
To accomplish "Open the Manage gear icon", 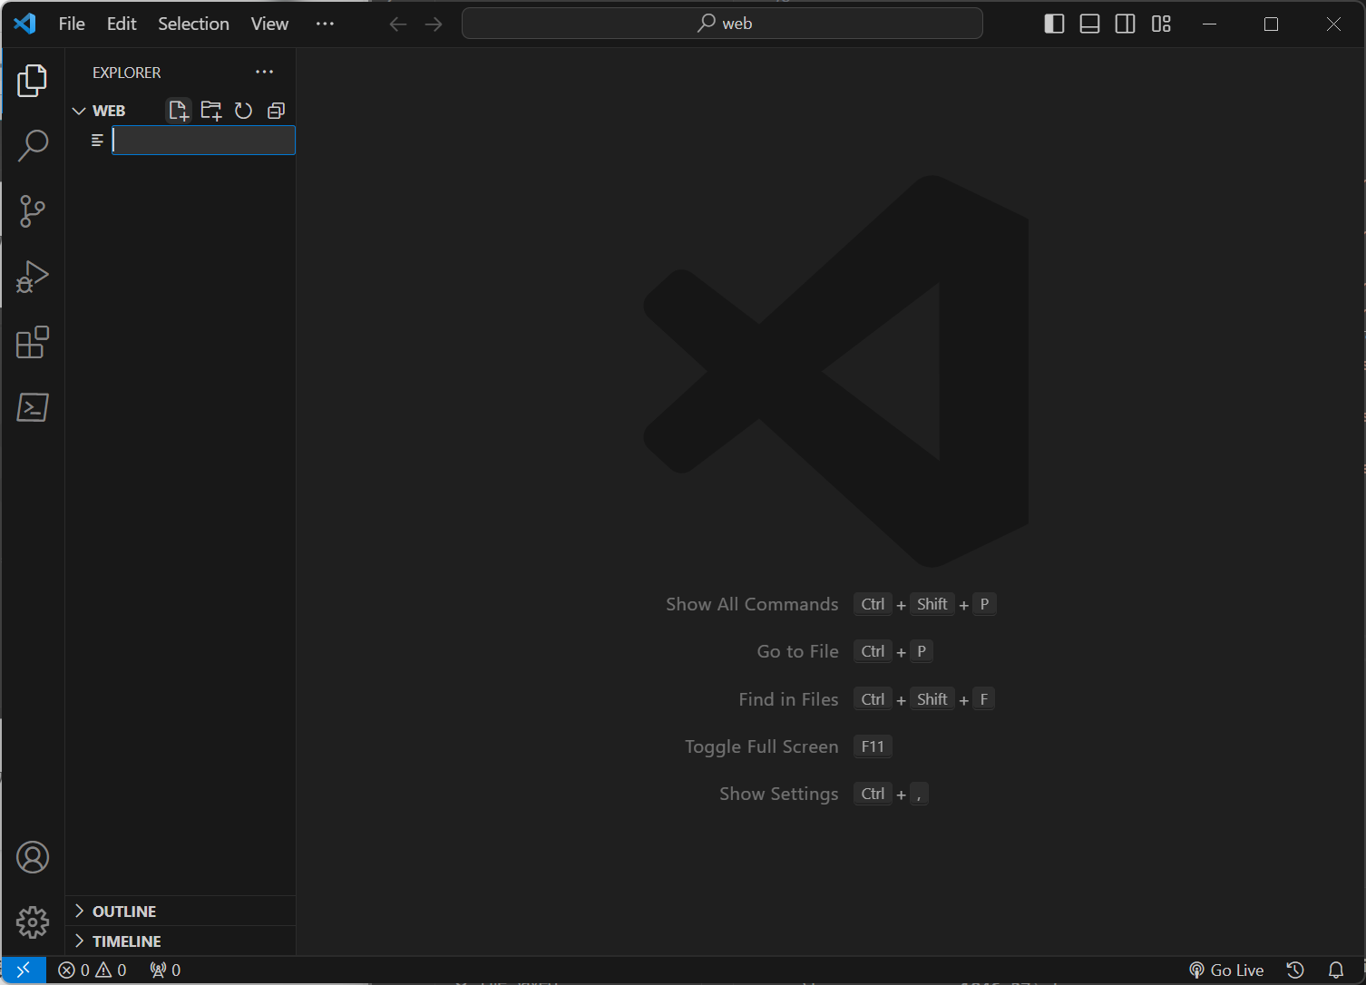I will coord(33,922).
